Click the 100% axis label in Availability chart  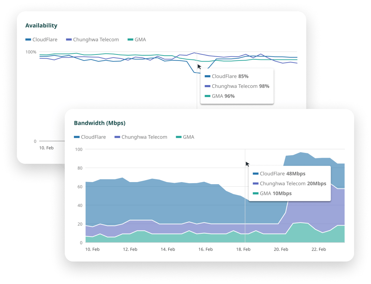31,52
